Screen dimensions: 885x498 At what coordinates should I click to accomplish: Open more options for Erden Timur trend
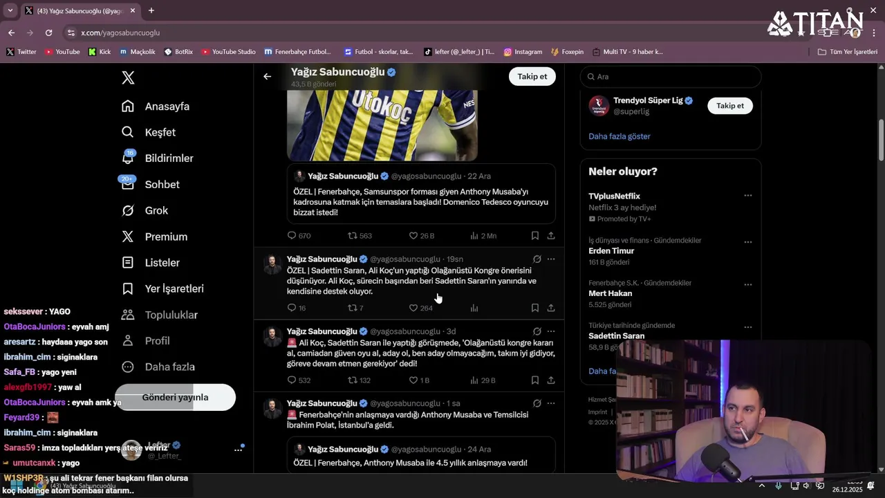click(747, 242)
